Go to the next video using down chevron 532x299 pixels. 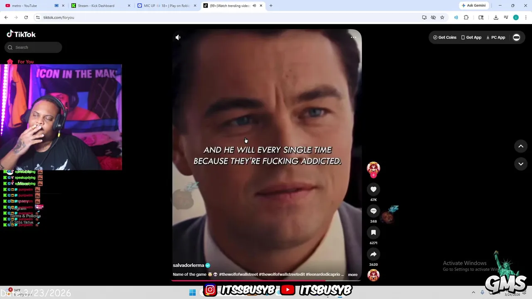(521, 164)
